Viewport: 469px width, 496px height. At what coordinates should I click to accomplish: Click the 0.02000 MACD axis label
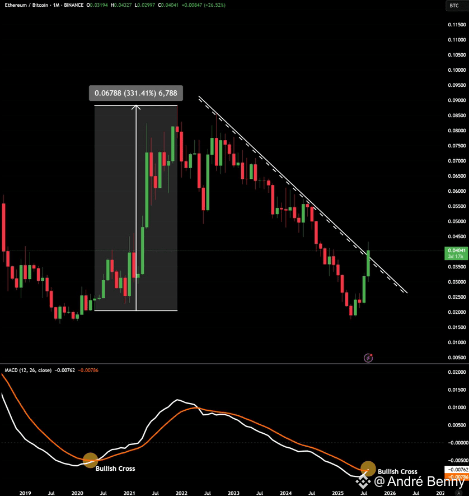pos(457,372)
